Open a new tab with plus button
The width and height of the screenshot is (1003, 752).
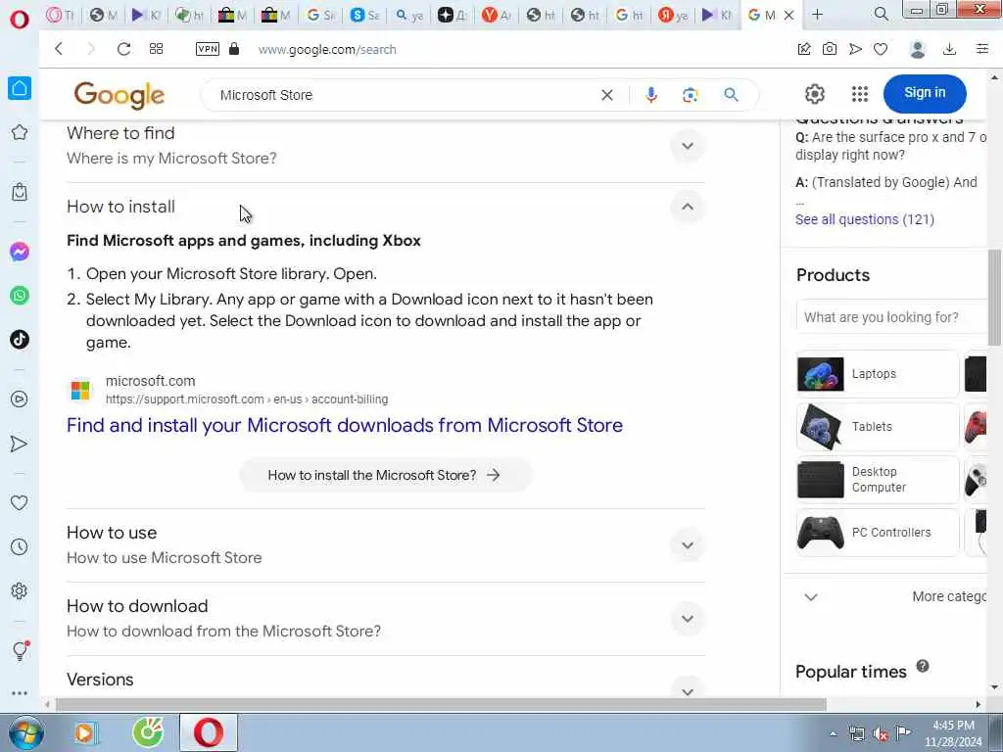pyautogui.click(x=818, y=14)
